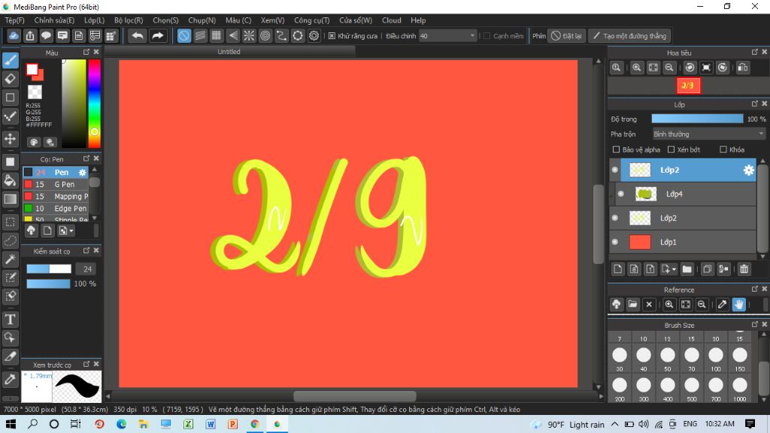Hide the Lớp1 layer
Viewport: 770px width, 433px height.
(x=615, y=242)
